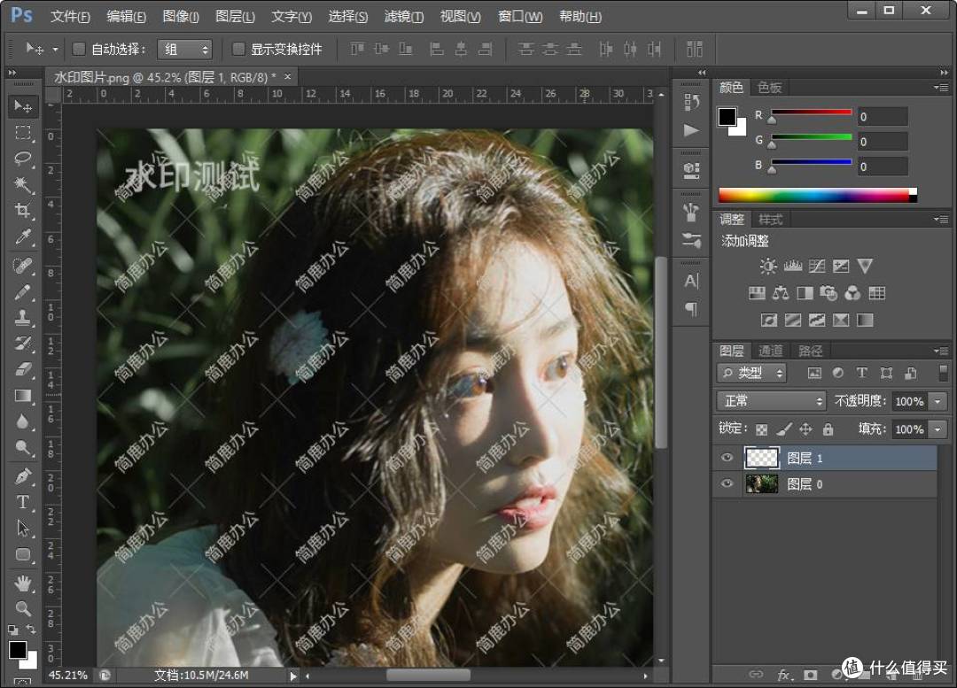Screen dimensions: 957x688
Task: Select the Dodge tool
Action: 23,448
